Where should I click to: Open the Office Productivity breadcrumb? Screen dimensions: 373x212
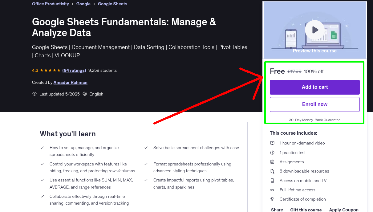point(51,4)
